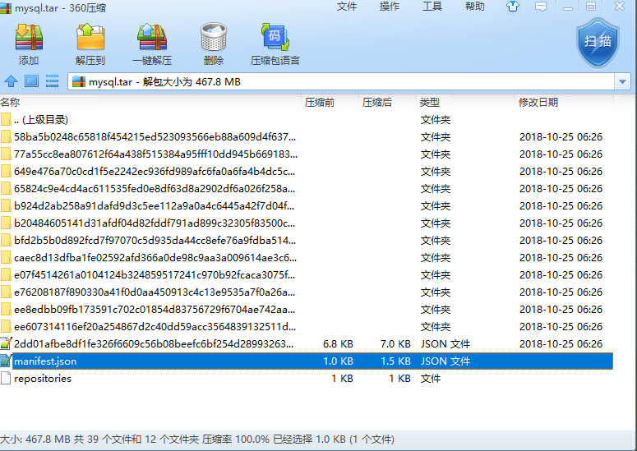Select folder caec8d13dfba1fe02592afd3...
The image size is (637, 451).
click(x=307, y=258)
